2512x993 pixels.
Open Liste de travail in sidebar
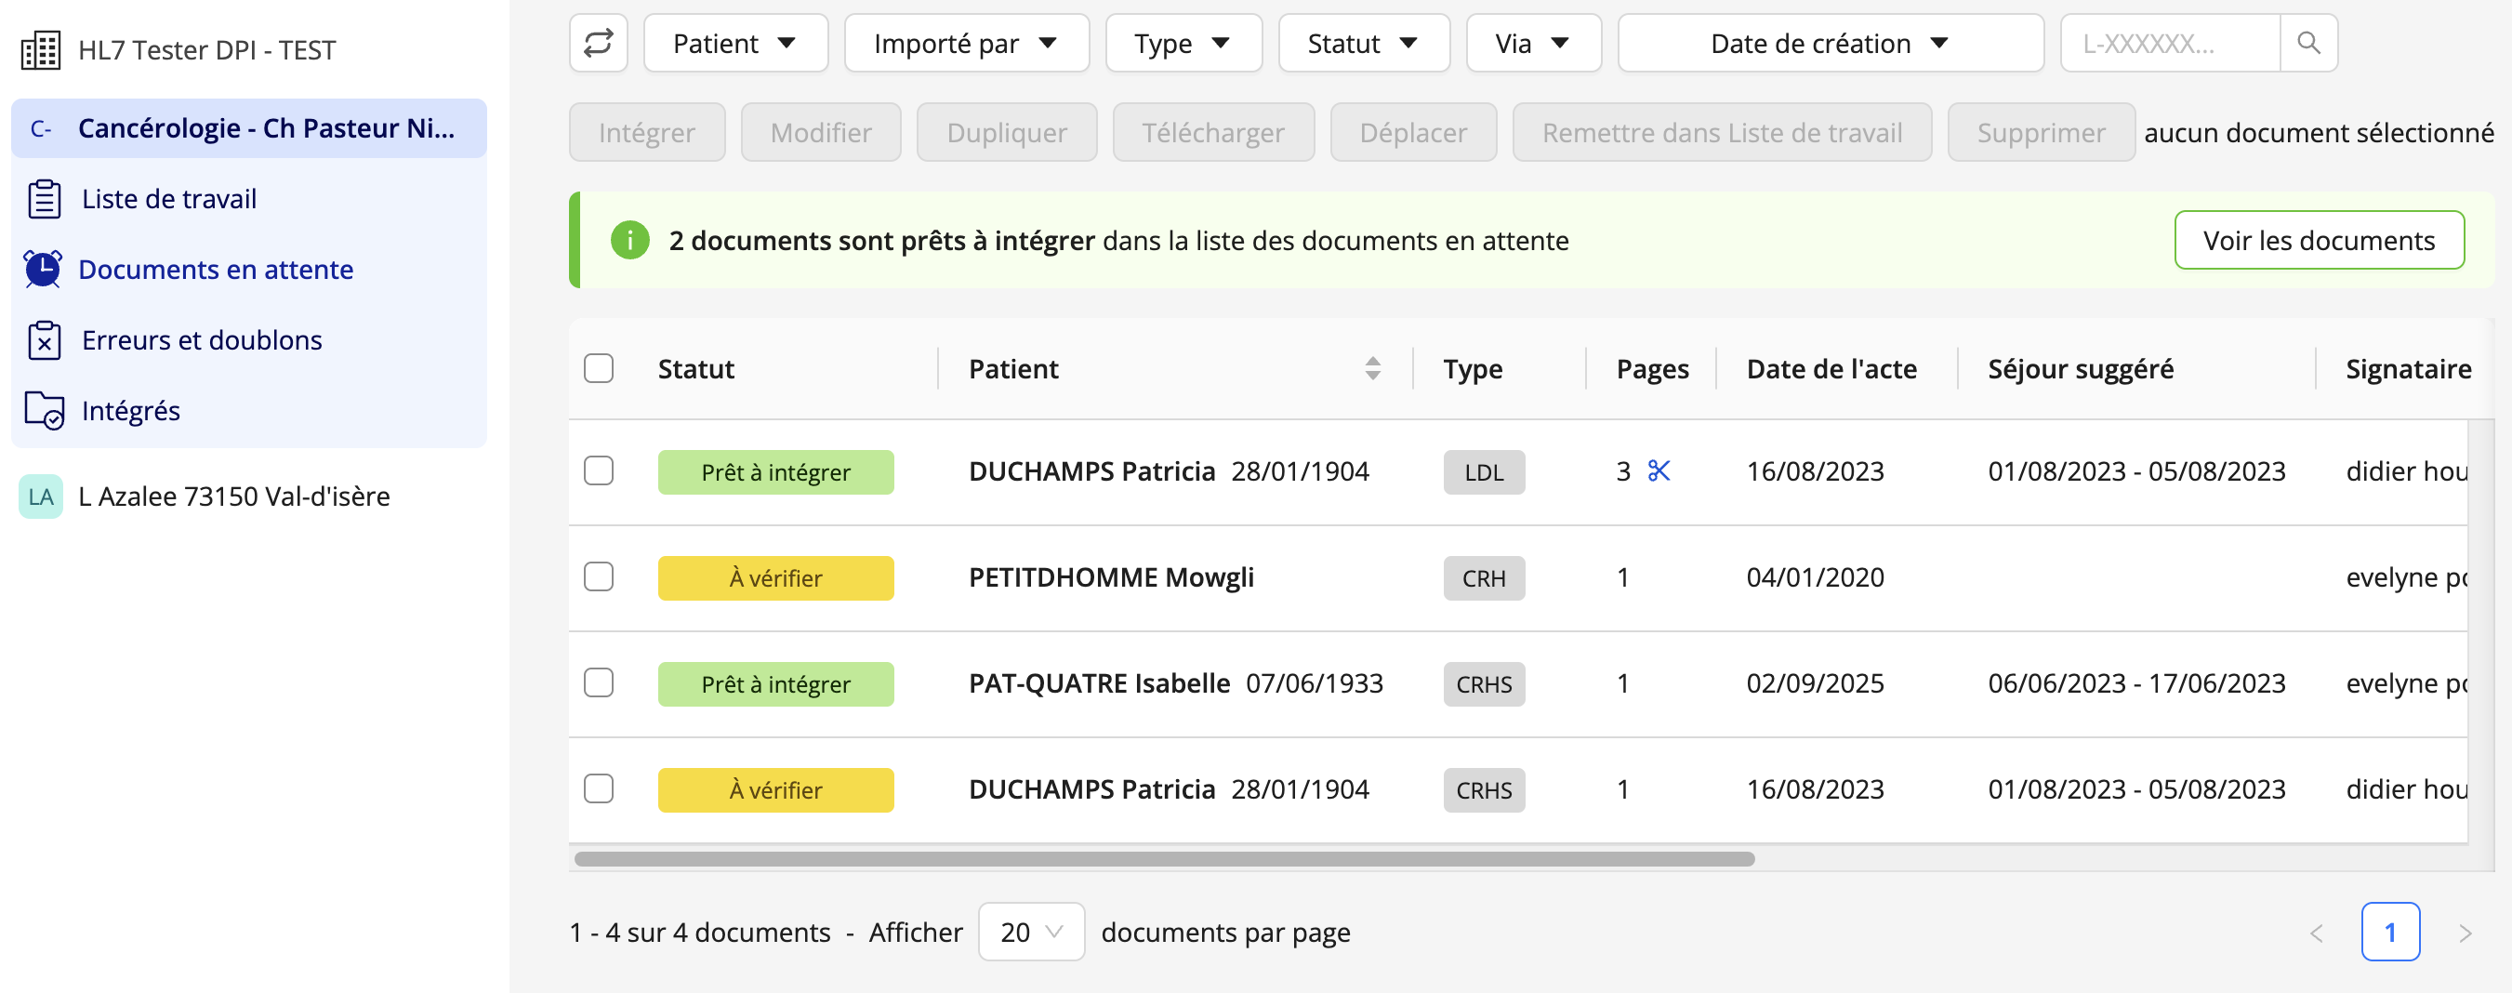click(x=248, y=199)
